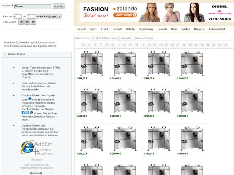Open the Schuhe category

coord(130,29)
